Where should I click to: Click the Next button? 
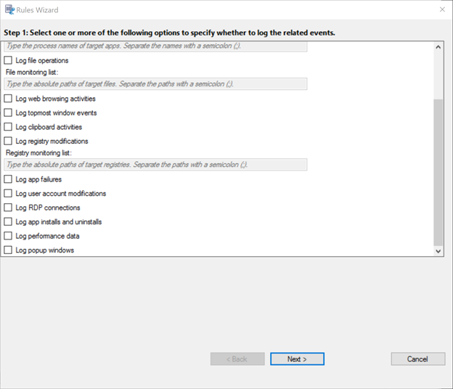point(297,359)
